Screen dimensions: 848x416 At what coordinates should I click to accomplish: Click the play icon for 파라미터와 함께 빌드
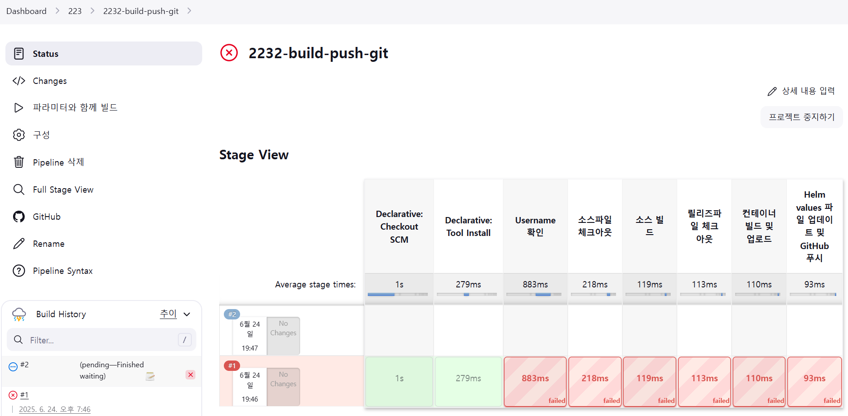tap(19, 107)
